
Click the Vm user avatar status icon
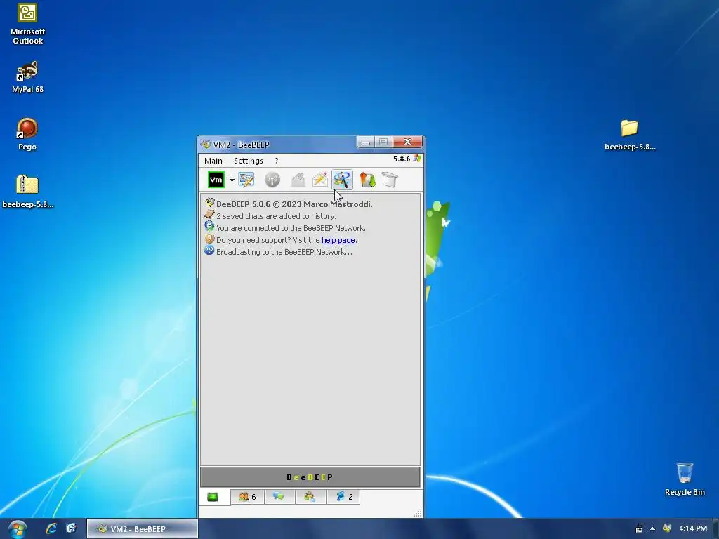coord(216,180)
